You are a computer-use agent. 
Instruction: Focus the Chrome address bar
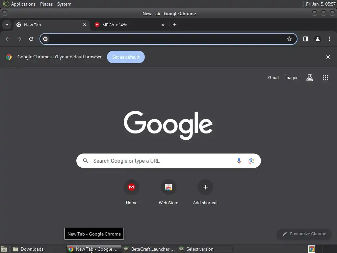point(168,39)
